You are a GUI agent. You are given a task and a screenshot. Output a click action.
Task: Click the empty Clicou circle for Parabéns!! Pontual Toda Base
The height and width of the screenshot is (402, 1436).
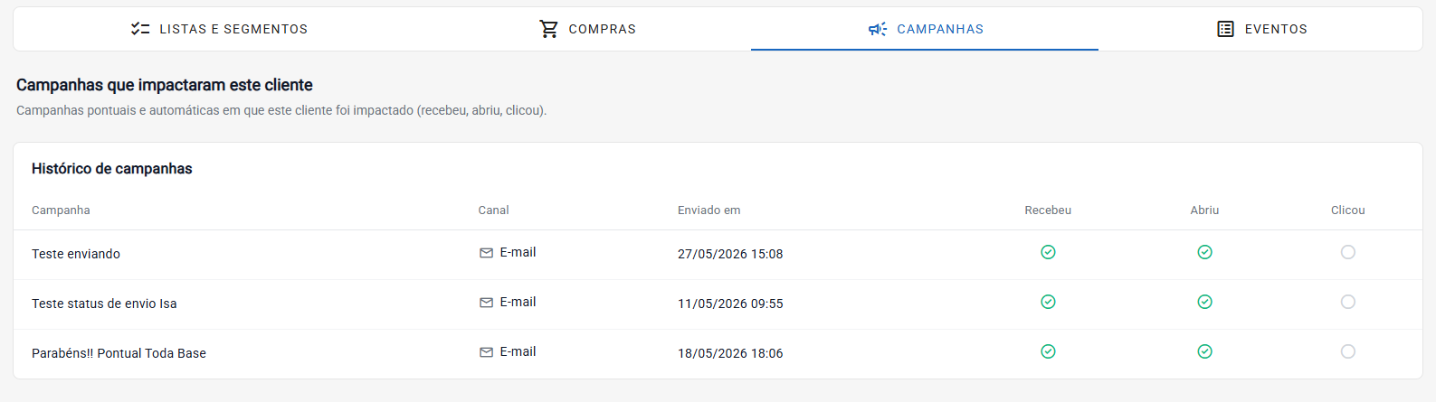click(x=1348, y=351)
